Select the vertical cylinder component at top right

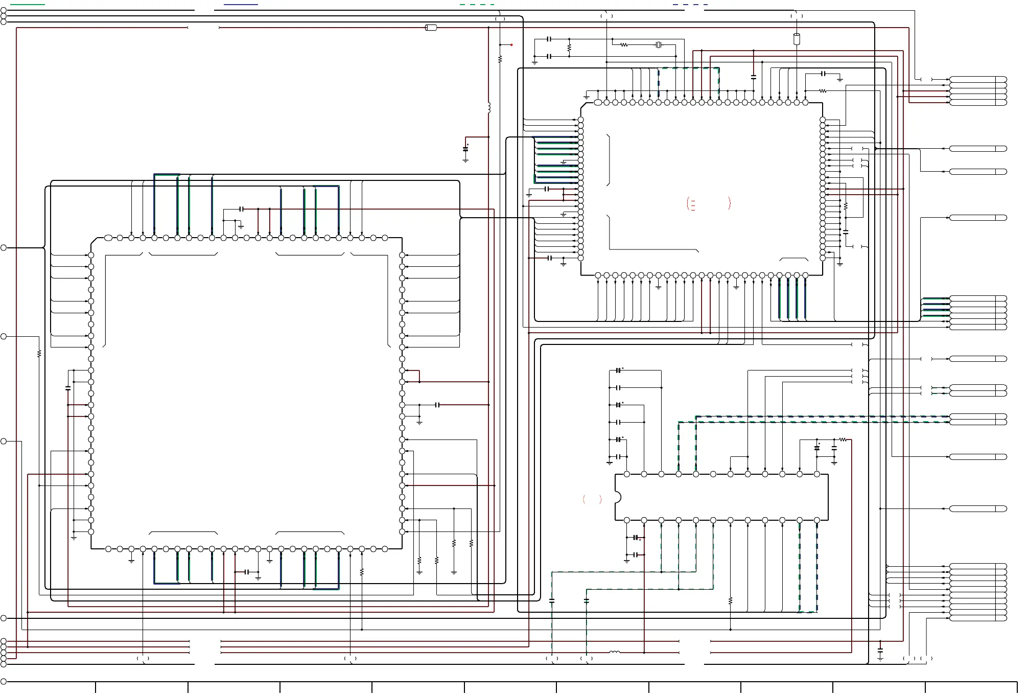(797, 39)
